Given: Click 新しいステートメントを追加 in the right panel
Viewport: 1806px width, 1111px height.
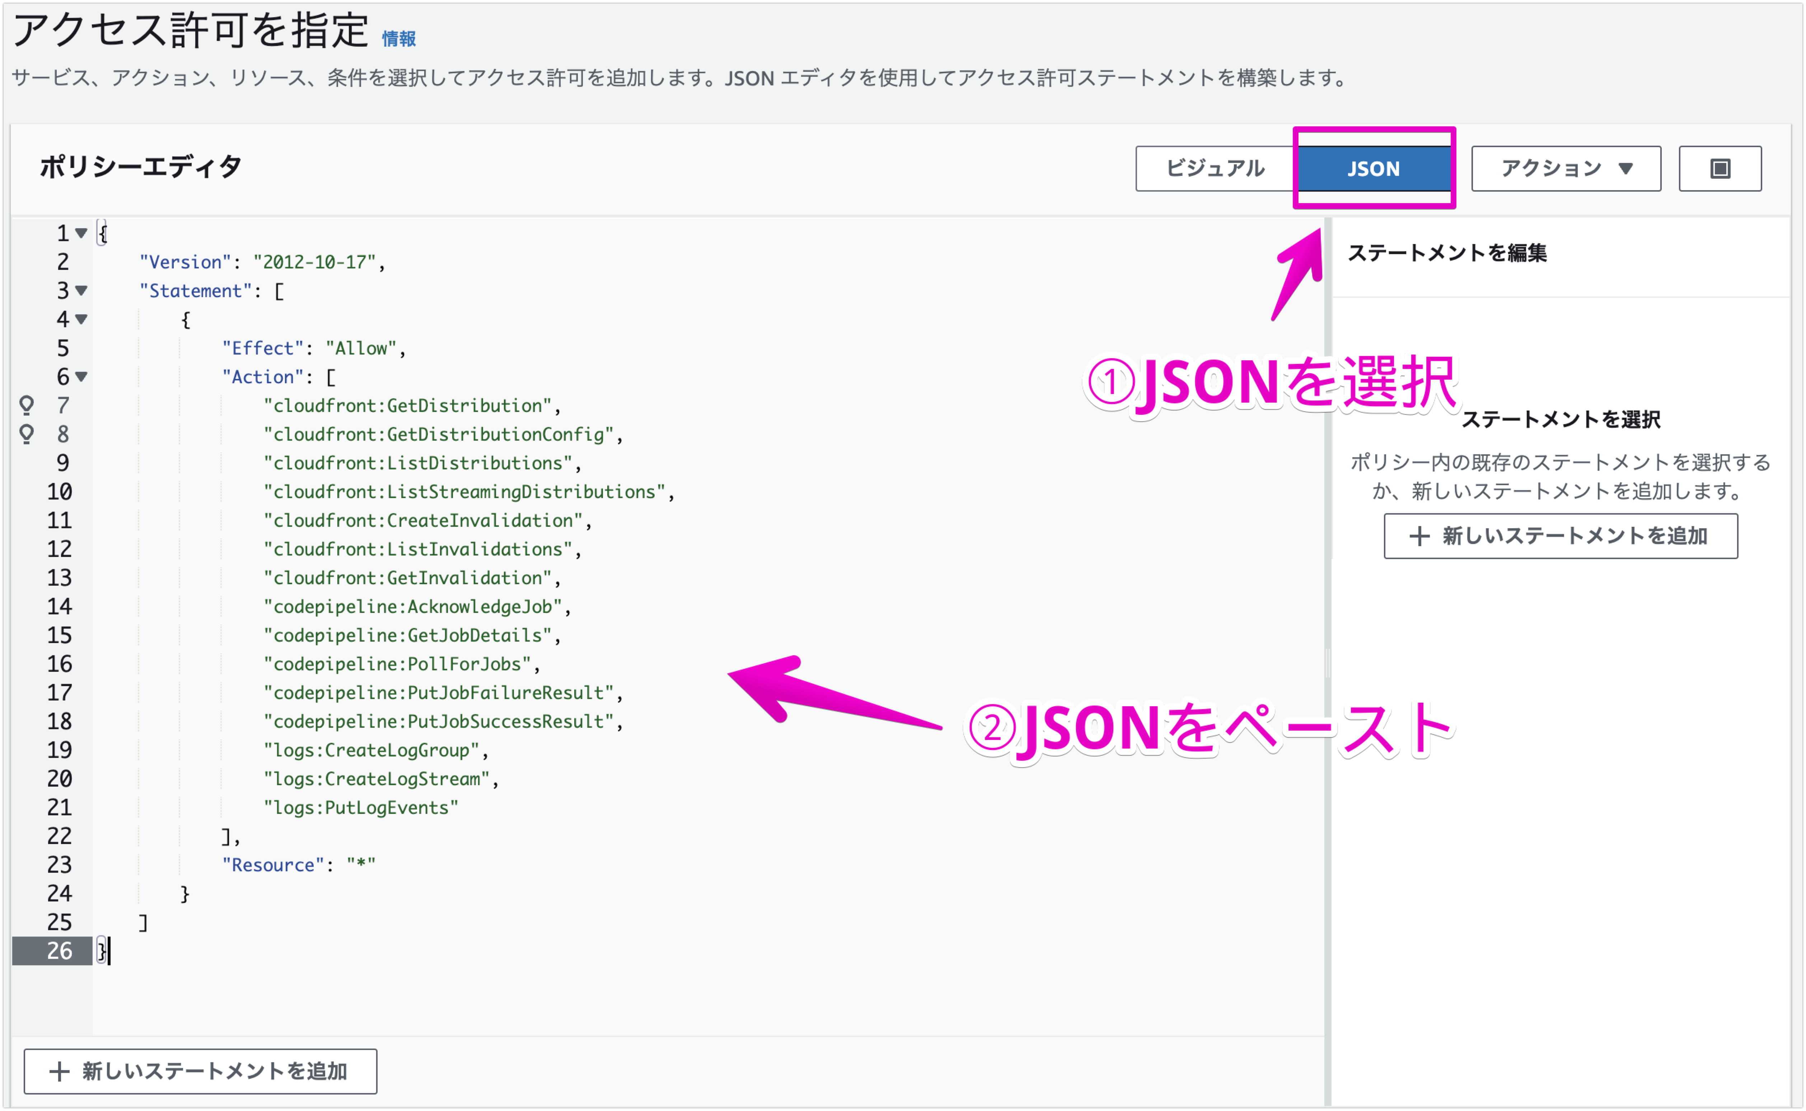Looking at the screenshot, I should tap(1560, 536).
